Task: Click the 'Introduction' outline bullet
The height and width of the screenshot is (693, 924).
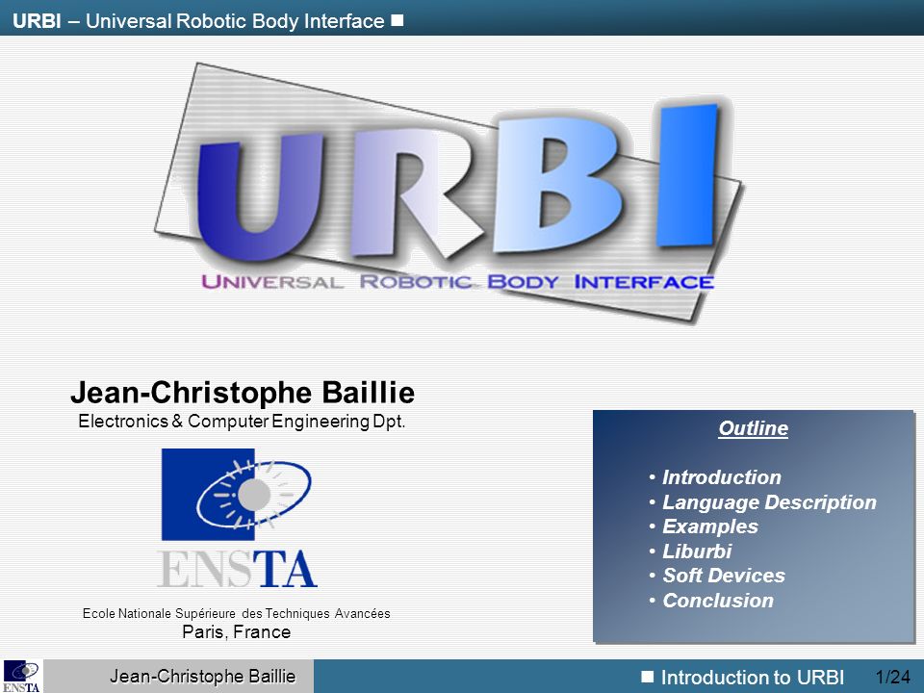Action: point(721,477)
